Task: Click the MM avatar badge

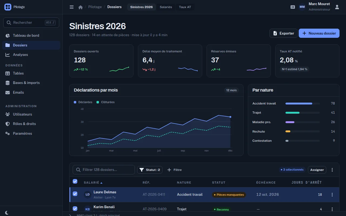Action: click(302, 7)
